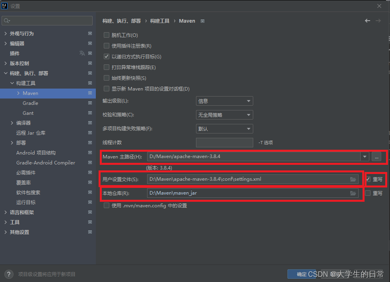
Task: Click the project icon on 覆盖率 row
Action: [90, 183]
